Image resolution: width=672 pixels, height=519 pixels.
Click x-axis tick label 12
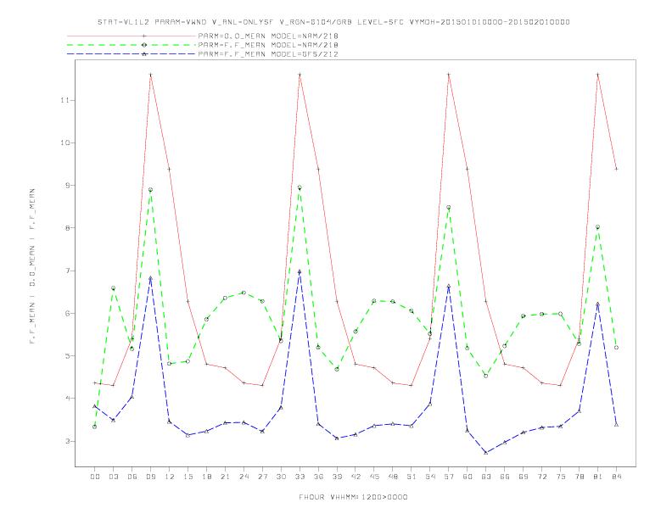(x=170, y=477)
